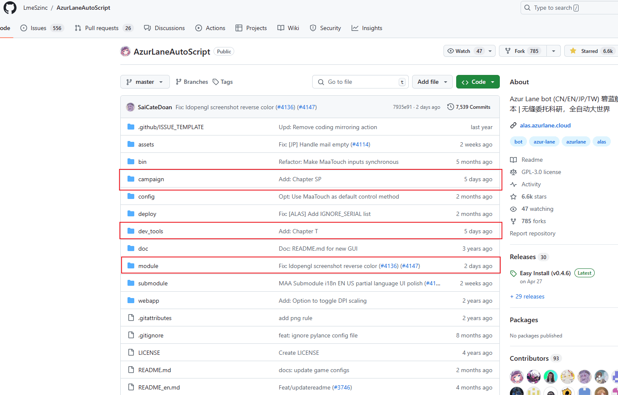Image resolution: width=618 pixels, height=395 pixels.
Task: Click the star icon on the Starred button
Action: coord(573,51)
